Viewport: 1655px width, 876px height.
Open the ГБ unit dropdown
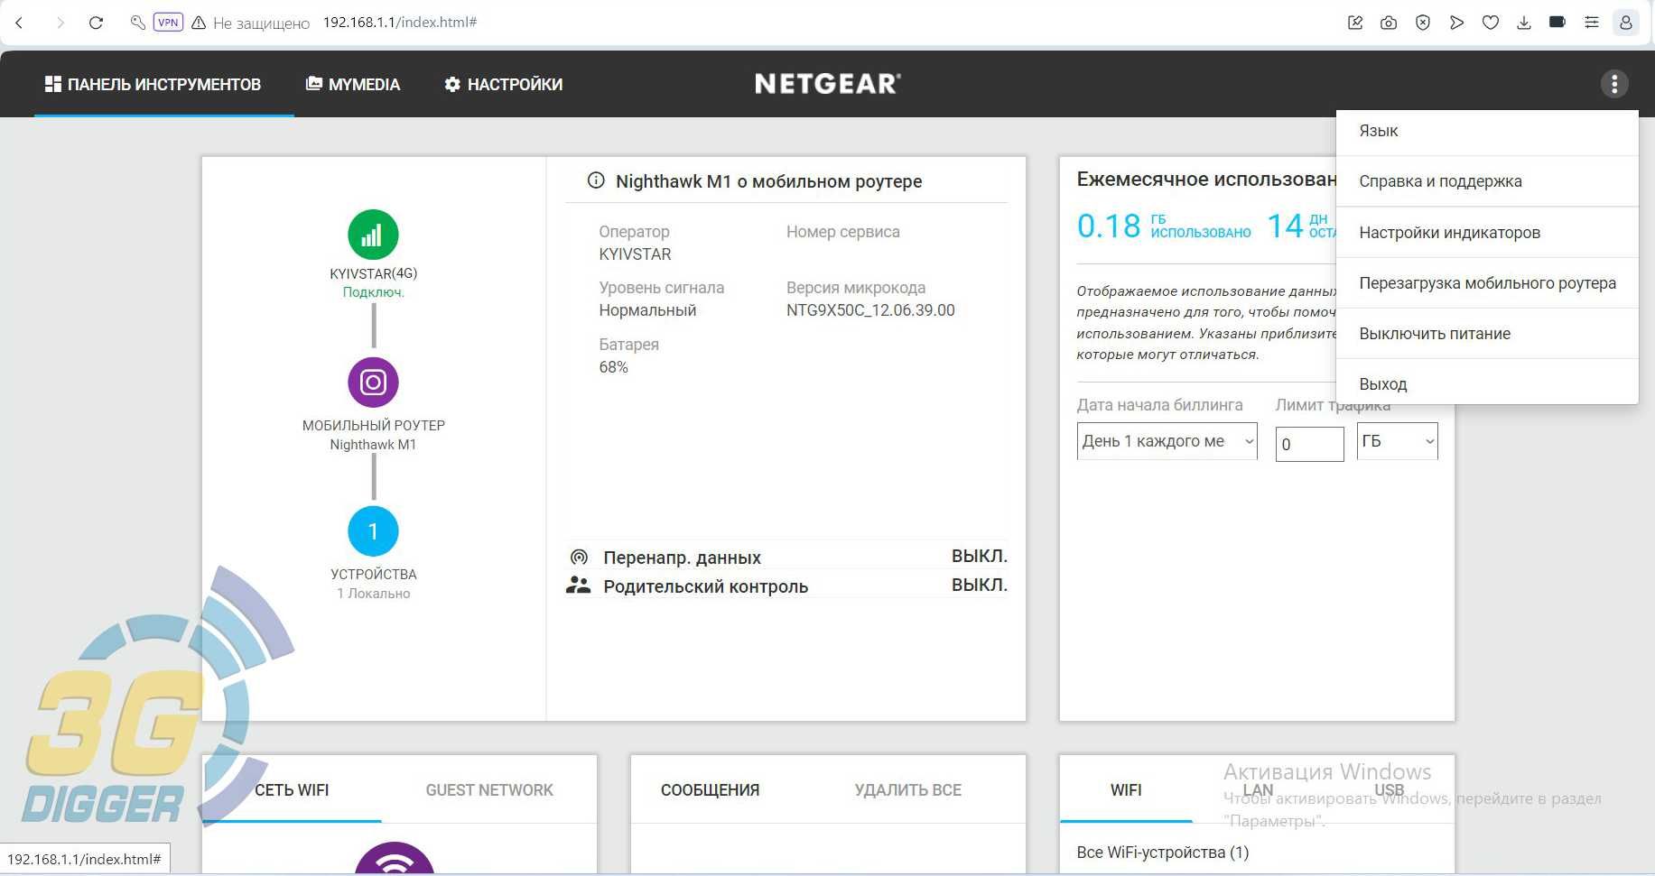pyautogui.click(x=1397, y=441)
